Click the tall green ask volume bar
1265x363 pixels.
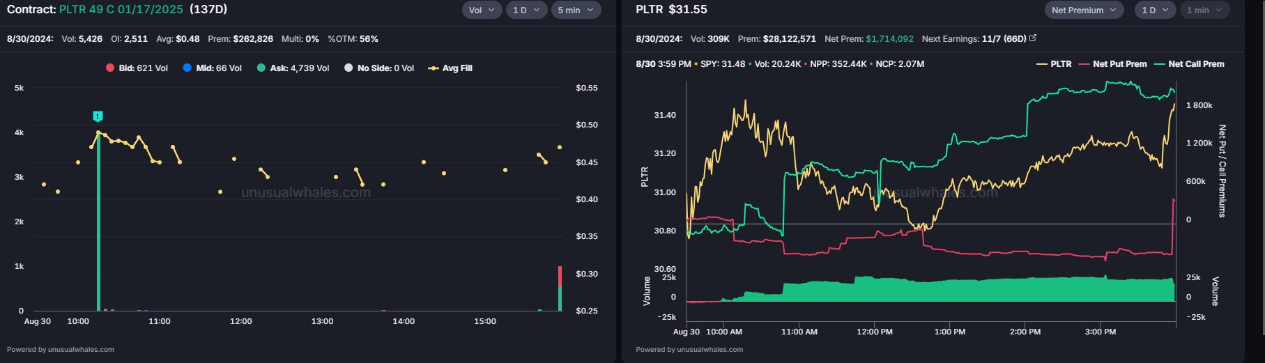tap(98, 222)
